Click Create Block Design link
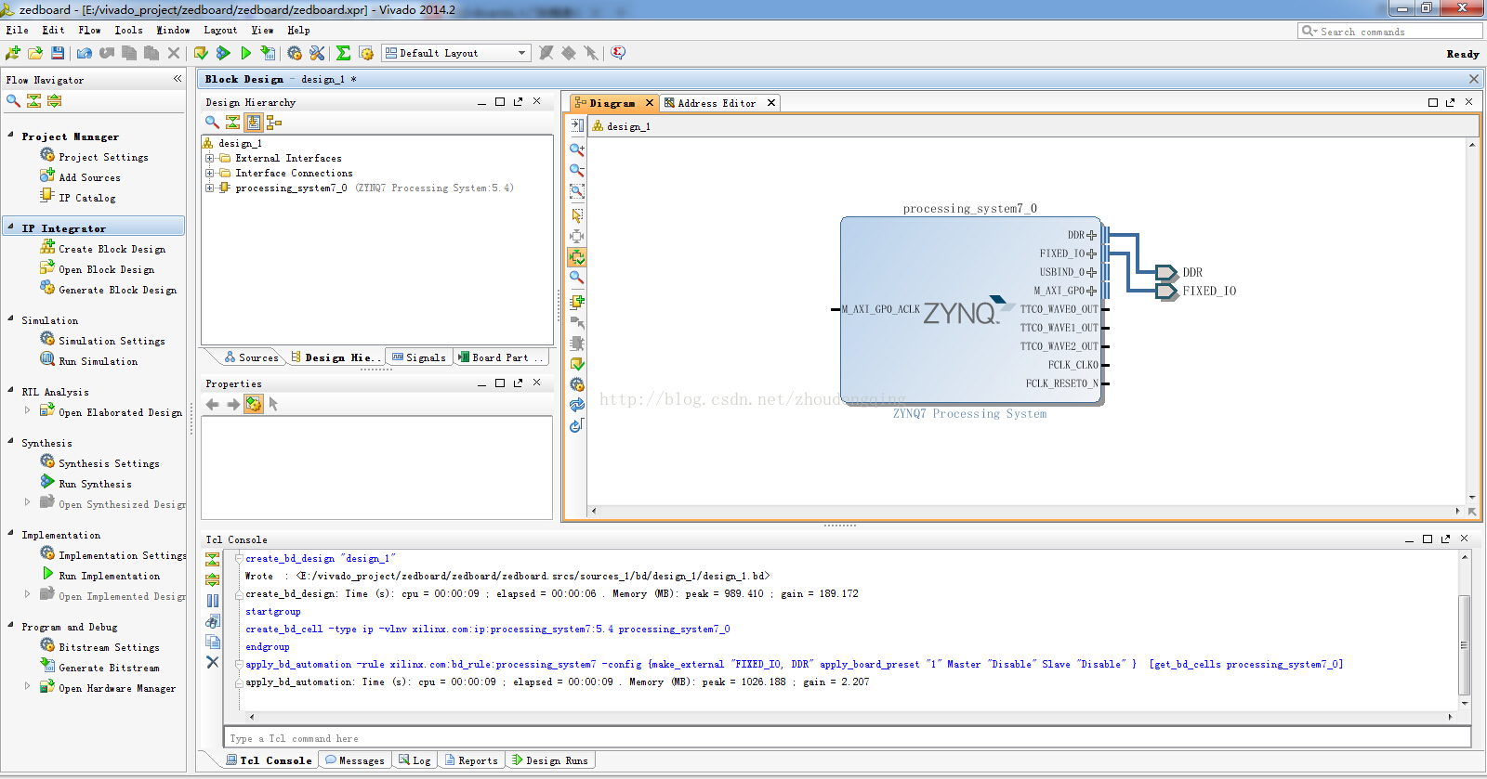Viewport: 1487px width, 779px height. point(112,249)
